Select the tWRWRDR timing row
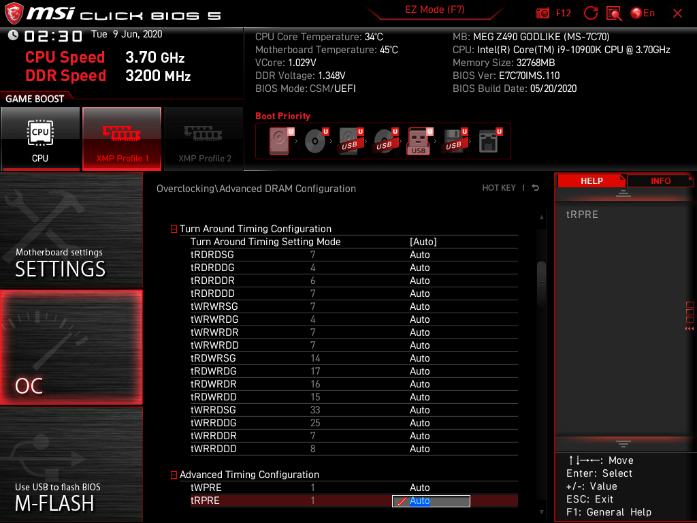 point(354,332)
